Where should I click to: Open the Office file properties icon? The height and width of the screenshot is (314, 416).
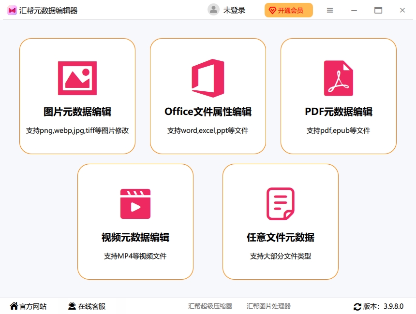[208, 78]
